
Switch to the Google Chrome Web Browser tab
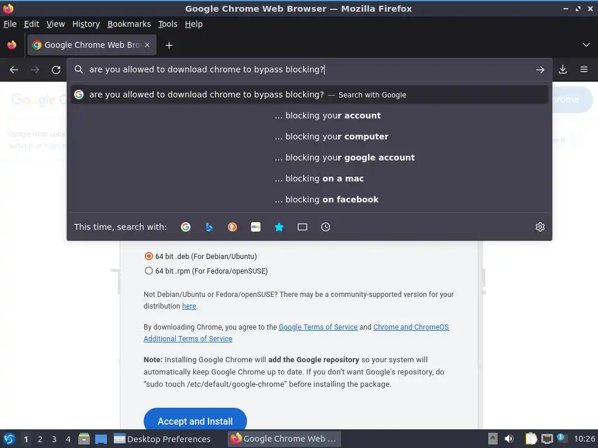(92, 45)
